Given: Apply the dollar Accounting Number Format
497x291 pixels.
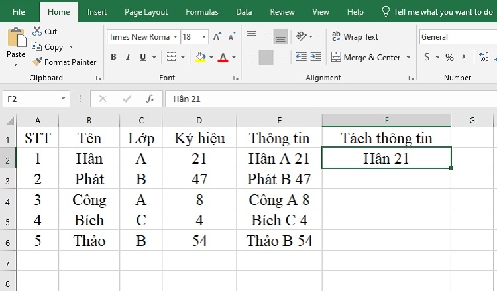Looking at the screenshot, I should pos(427,57).
